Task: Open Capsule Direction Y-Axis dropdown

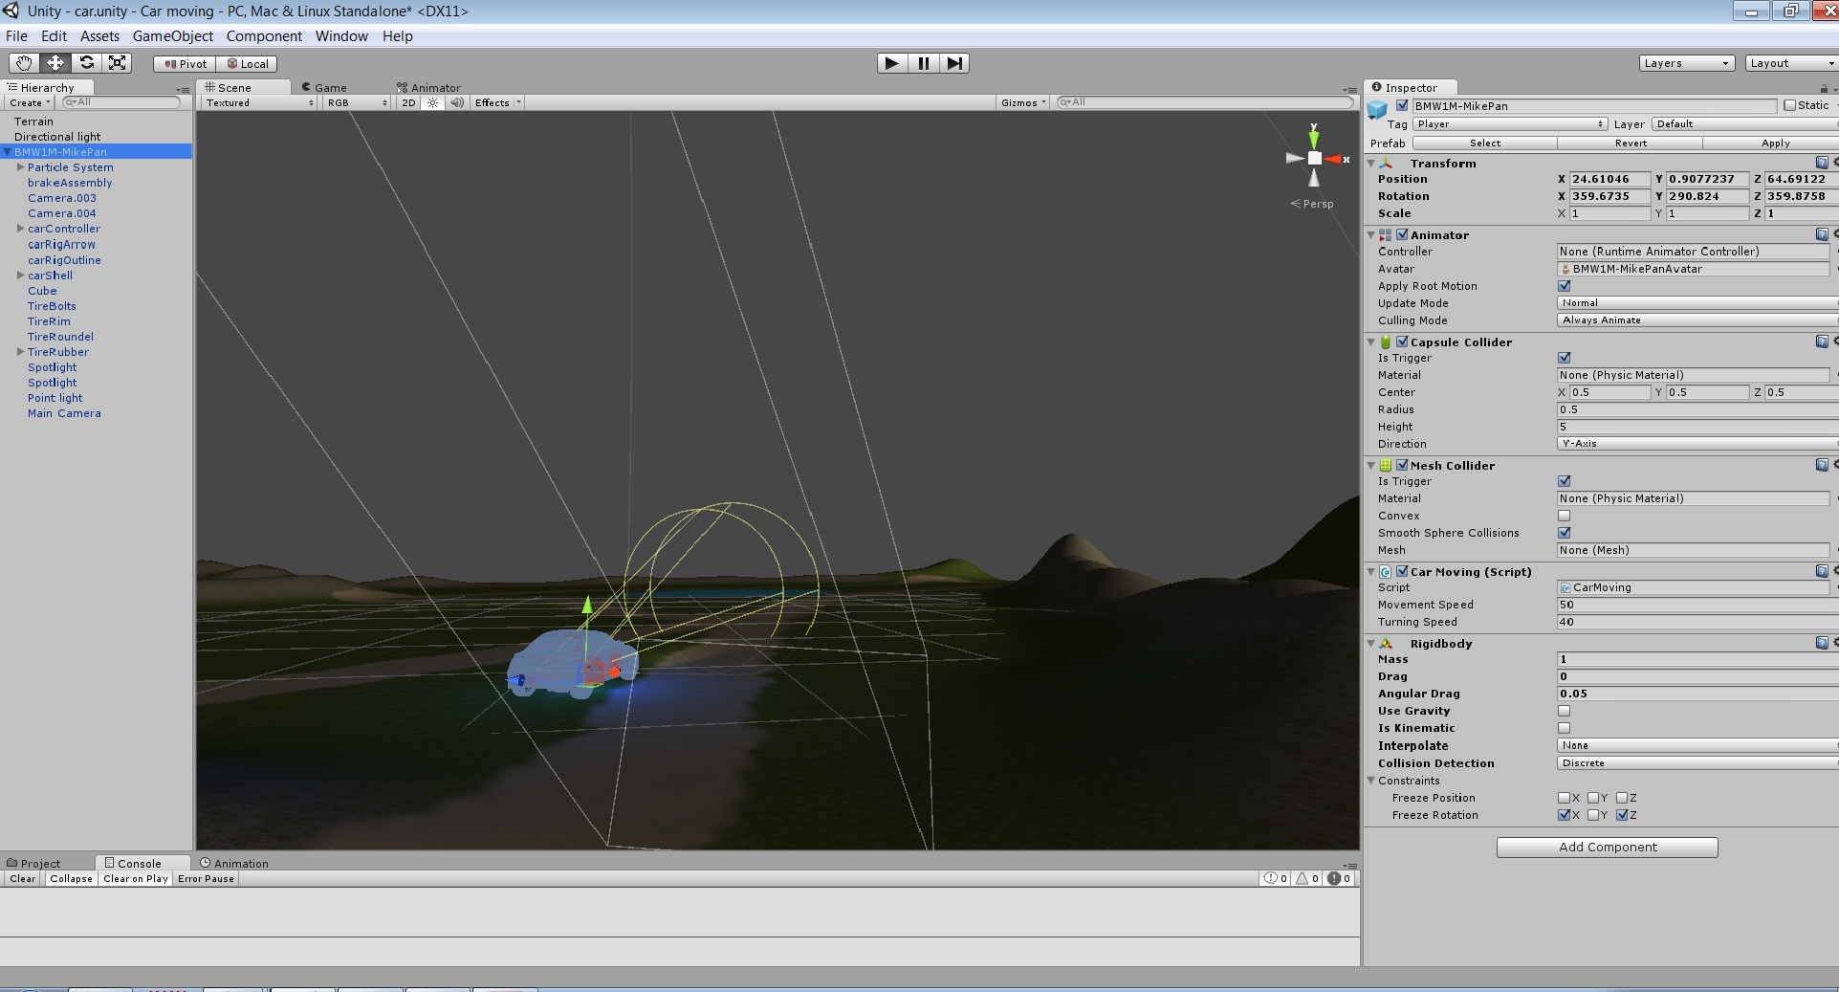Action: pos(1697,444)
